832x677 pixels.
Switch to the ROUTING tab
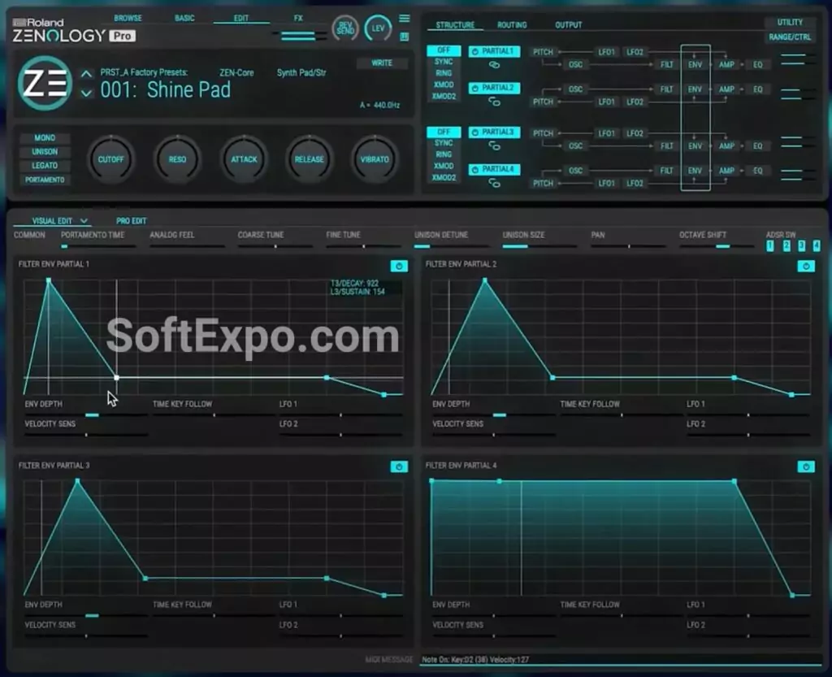coord(513,24)
